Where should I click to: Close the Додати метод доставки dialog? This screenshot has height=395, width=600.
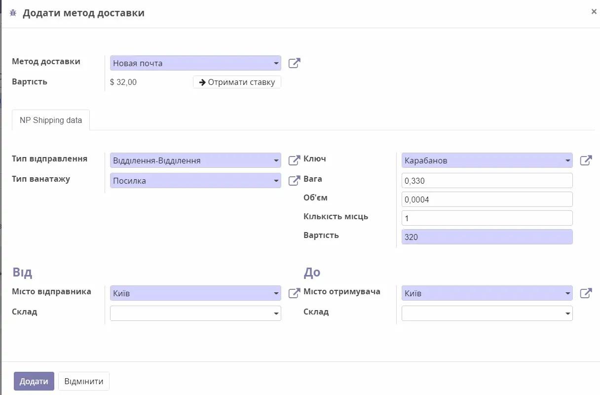[594, 11]
